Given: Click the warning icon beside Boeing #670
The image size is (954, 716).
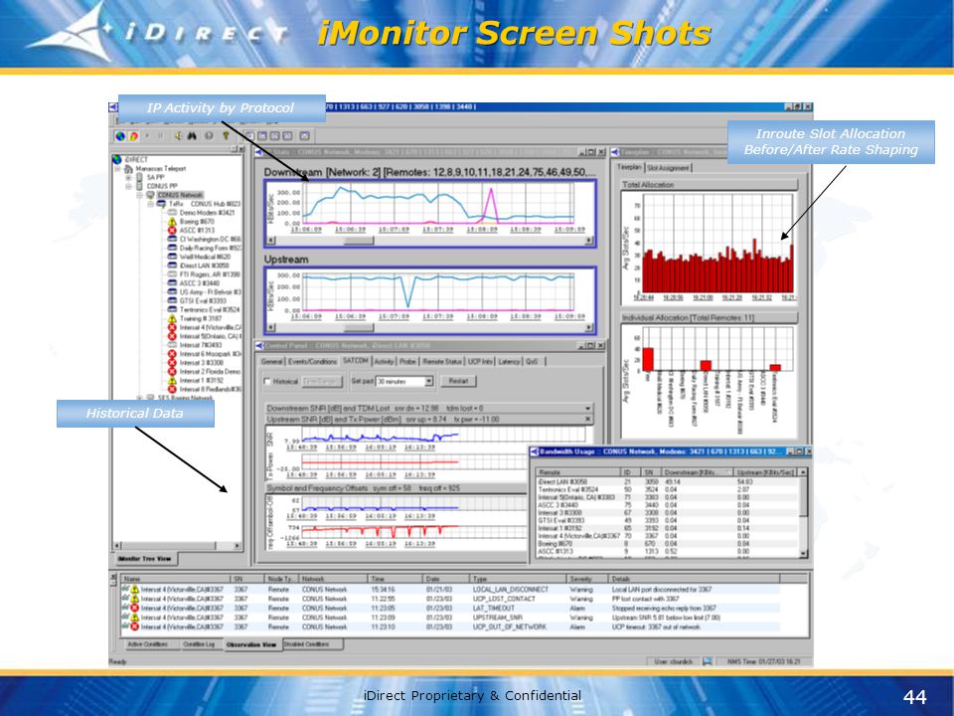Looking at the screenshot, I should (x=172, y=222).
